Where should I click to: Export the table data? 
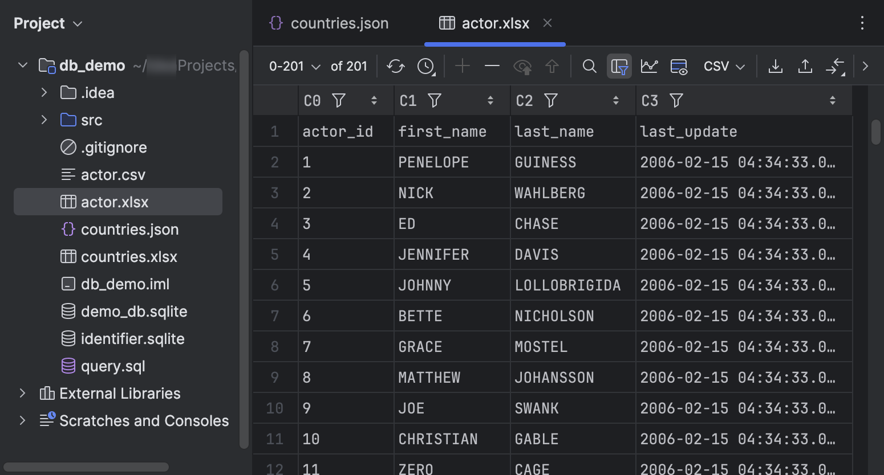[x=775, y=66]
